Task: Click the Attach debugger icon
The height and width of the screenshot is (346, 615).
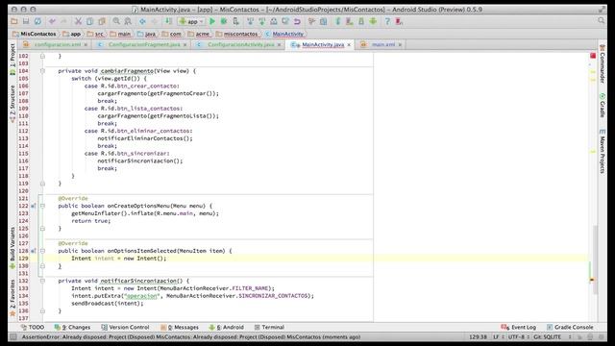Action: tap(235, 21)
